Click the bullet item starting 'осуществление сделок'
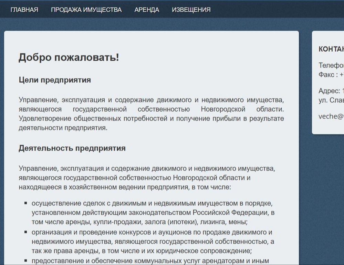344x265 pixels. (153, 212)
